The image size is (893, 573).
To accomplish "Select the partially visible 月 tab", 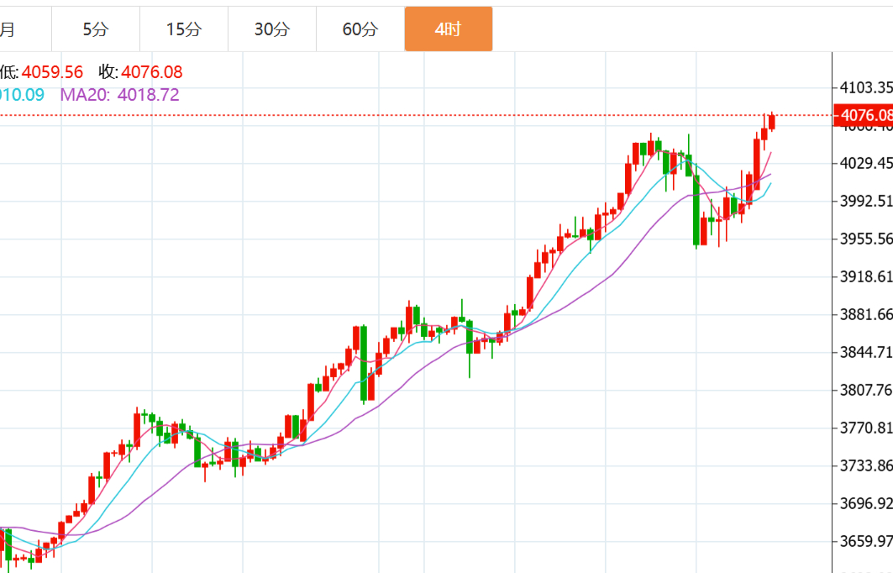I will tap(8, 29).
